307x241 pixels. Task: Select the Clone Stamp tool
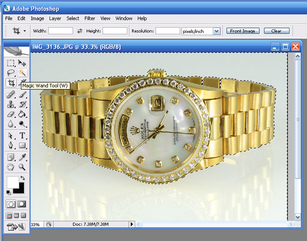tap(11, 105)
